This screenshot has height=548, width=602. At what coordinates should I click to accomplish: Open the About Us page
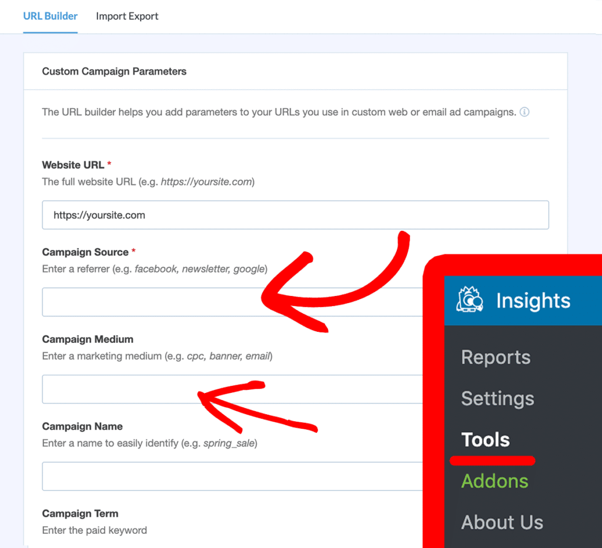point(502,522)
